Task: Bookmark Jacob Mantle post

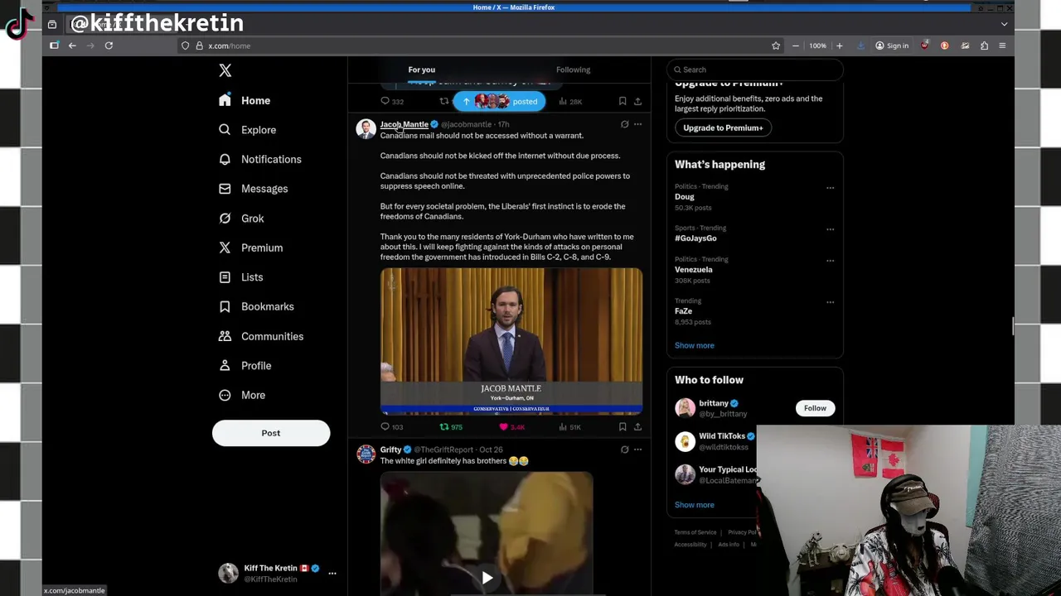Action: click(623, 427)
